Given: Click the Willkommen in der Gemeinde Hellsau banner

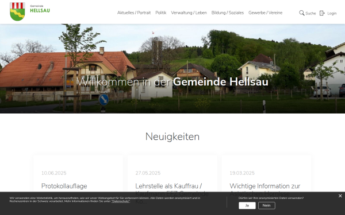Looking at the screenshot, I should [x=172, y=82].
